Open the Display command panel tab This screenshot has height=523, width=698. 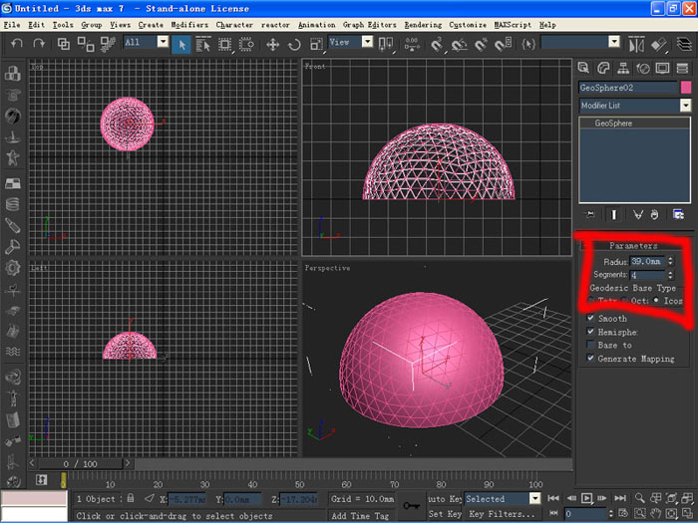tap(662, 68)
